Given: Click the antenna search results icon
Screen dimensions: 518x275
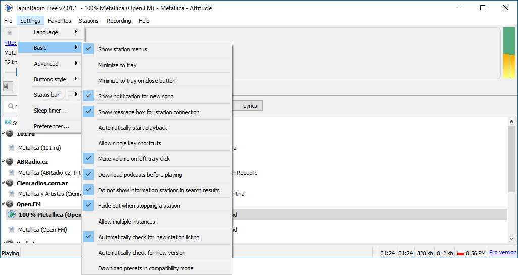Looking at the screenshot, I should click(x=8, y=123).
